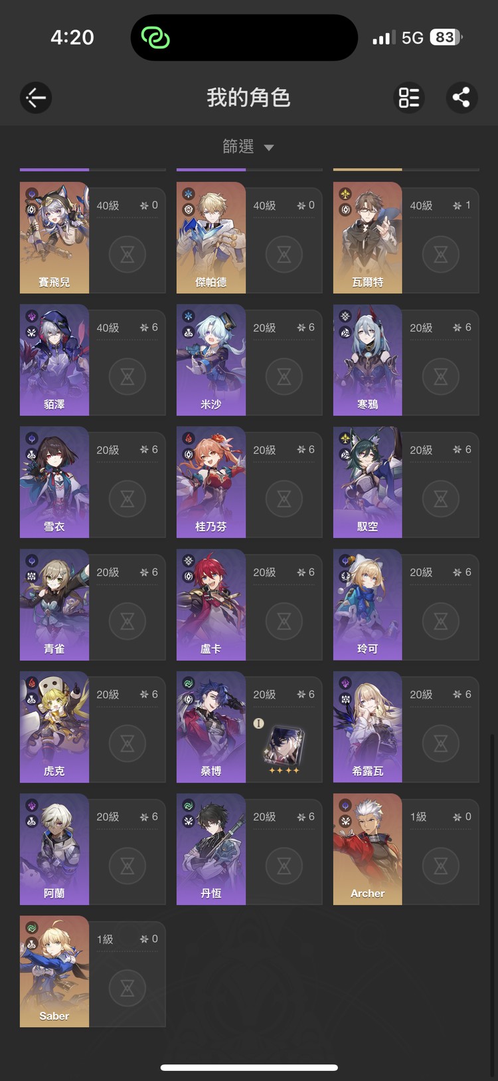The height and width of the screenshot is (1081, 498).
Task: Click the 我的角色 page title
Action: click(x=248, y=98)
